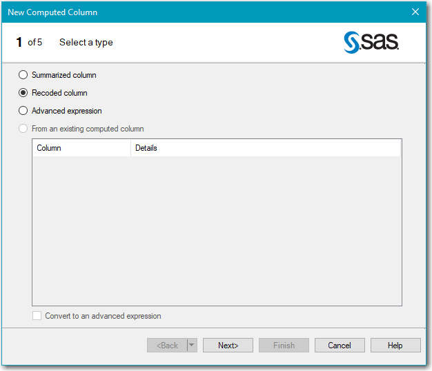The image size is (432, 371).
Task: Enable Convert to an advanced expression
Action: coord(37,316)
